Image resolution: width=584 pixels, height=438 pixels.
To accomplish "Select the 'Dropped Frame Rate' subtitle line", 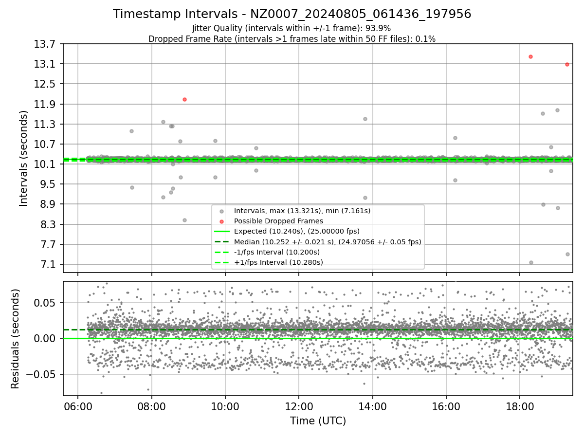I will pos(292,39).
